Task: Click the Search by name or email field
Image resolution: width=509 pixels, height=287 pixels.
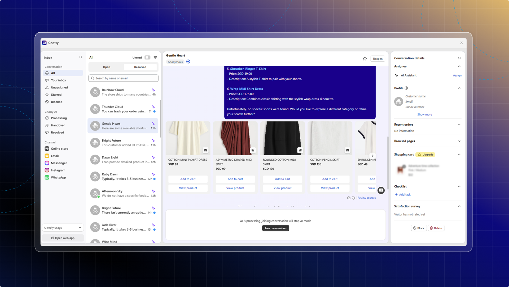Action: pos(124,78)
